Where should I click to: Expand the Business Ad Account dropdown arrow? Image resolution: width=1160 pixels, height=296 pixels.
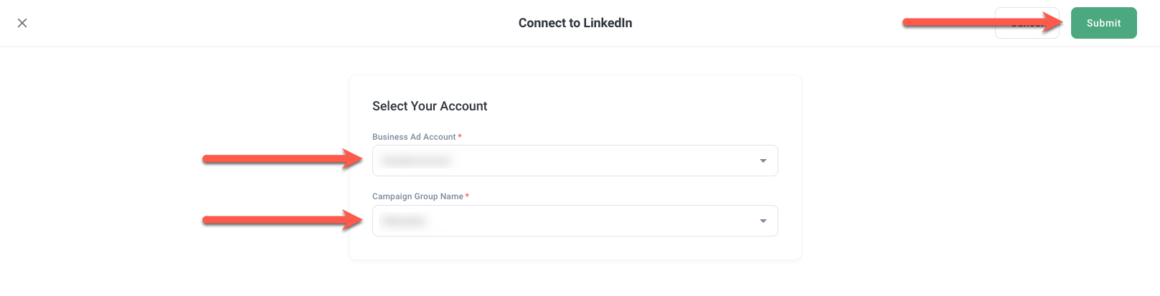pos(763,161)
